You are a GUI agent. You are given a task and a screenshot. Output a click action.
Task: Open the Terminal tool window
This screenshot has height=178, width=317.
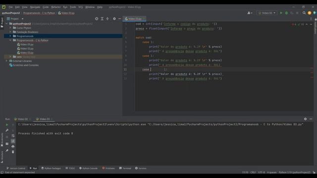(125, 168)
